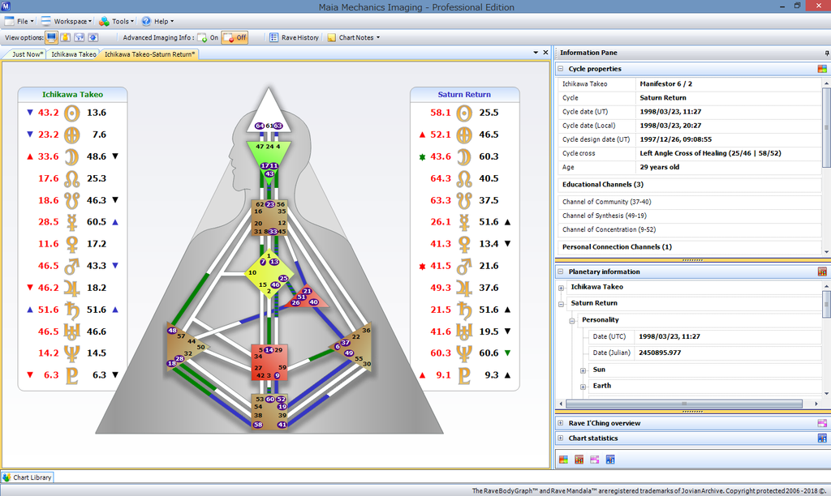The width and height of the screenshot is (831, 496).
Task: Click the Cycle properties scroll down arrow
Action: click(x=827, y=252)
